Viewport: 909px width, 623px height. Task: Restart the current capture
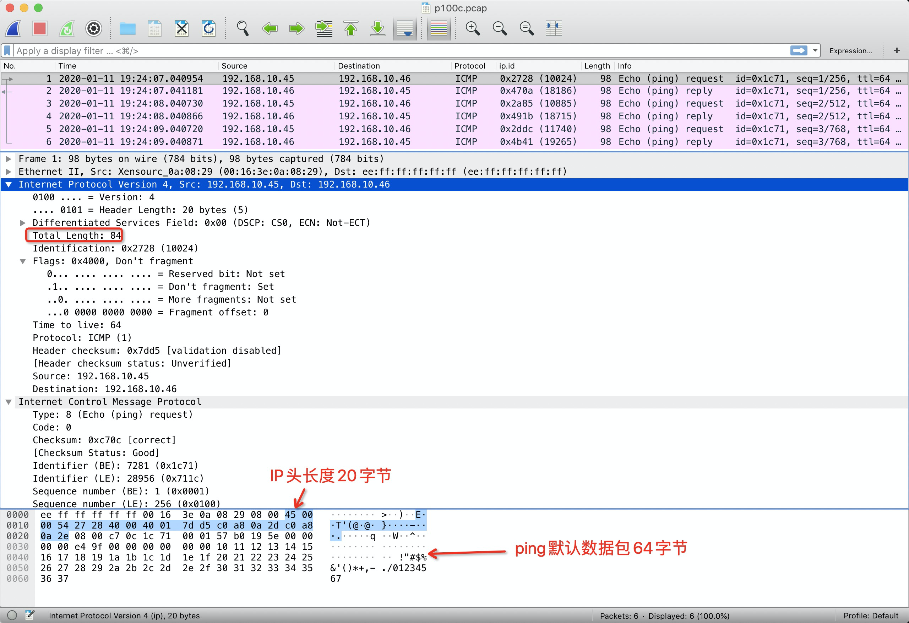(66, 28)
